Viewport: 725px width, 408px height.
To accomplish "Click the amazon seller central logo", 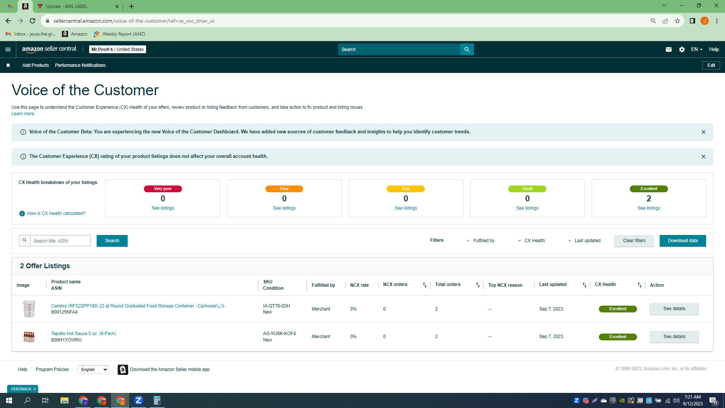I will 49,49.
